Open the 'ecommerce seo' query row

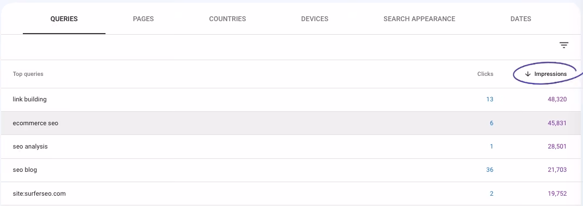point(291,124)
